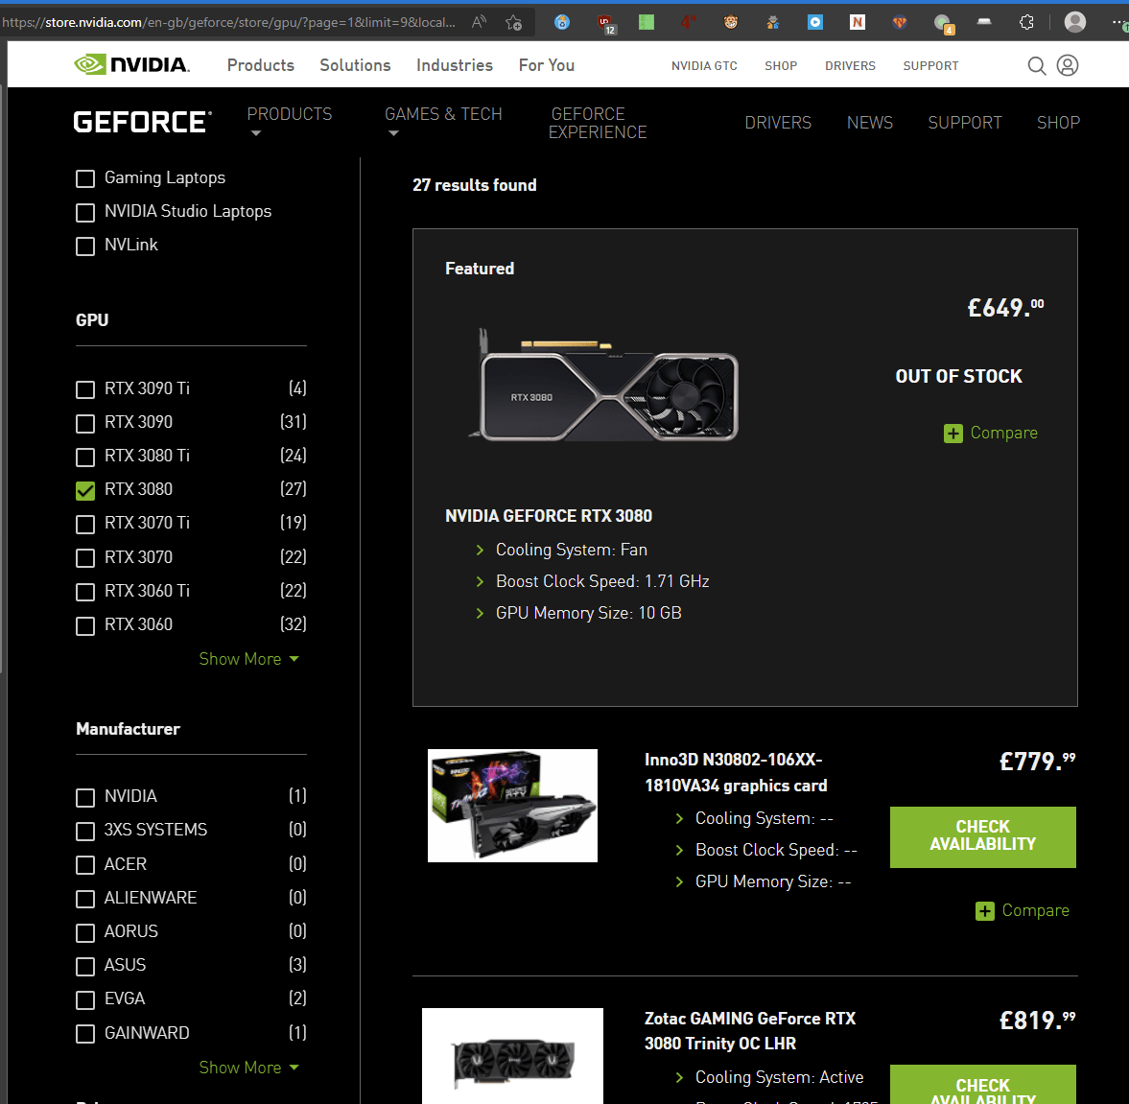
Task: Click the featured RTX 3080 Founders Edition image
Action: [603, 386]
